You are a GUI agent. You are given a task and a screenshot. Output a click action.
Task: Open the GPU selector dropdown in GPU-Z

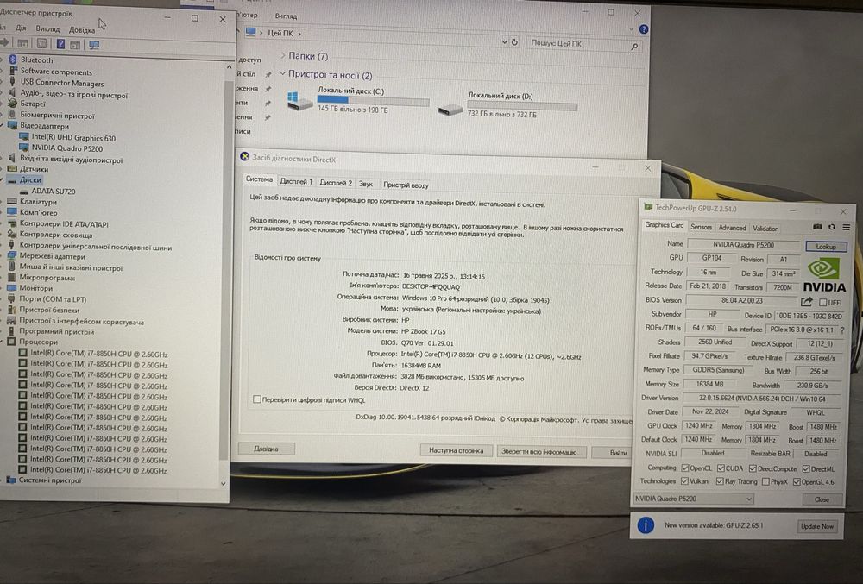click(x=748, y=499)
